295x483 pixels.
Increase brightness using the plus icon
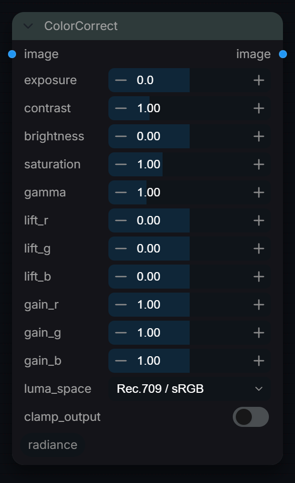click(x=258, y=136)
